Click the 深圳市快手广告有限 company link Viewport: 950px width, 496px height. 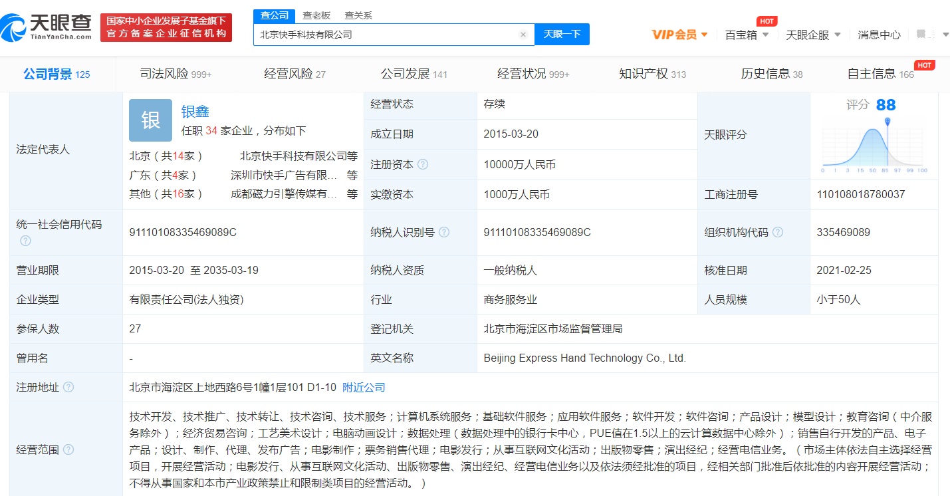point(284,175)
